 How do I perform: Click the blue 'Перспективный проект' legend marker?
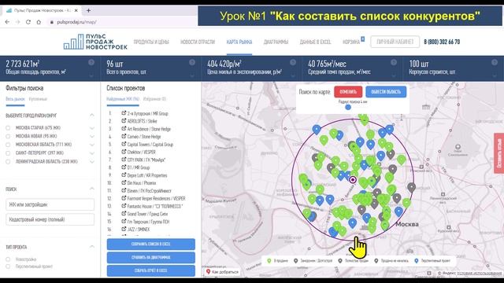click(x=417, y=261)
